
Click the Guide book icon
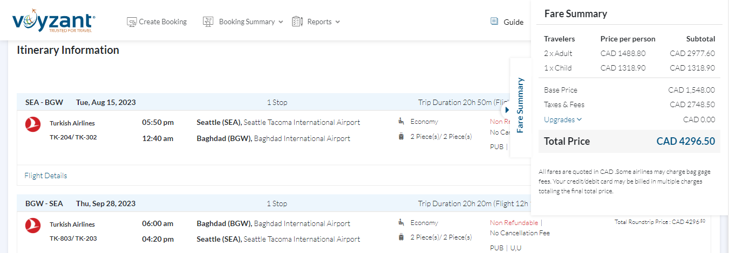pos(494,22)
